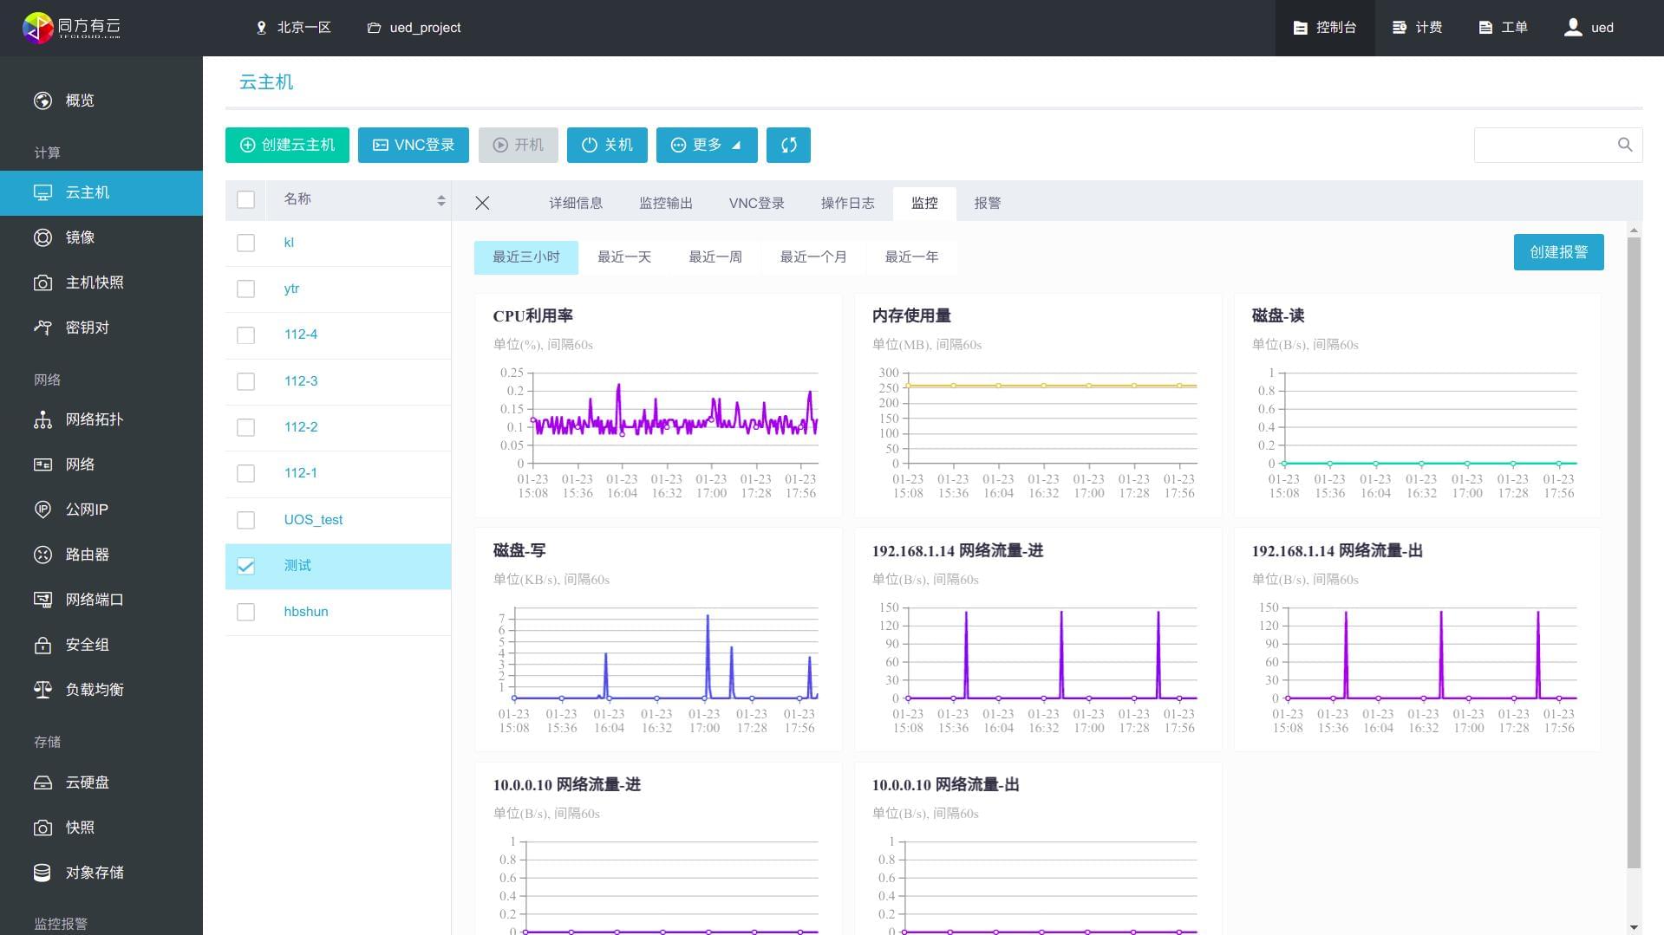The image size is (1664, 935).
Task: Close the detail panel with X
Action: [x=483, y=203]
